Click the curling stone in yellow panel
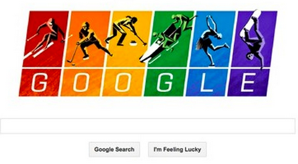 (x=134, y=44)
